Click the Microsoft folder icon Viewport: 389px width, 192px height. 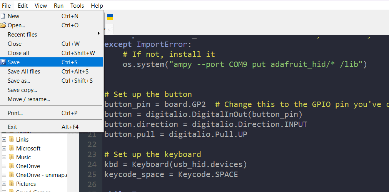[x=11, y=149]
